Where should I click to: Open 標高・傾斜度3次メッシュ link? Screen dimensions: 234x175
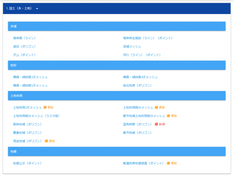30,77
